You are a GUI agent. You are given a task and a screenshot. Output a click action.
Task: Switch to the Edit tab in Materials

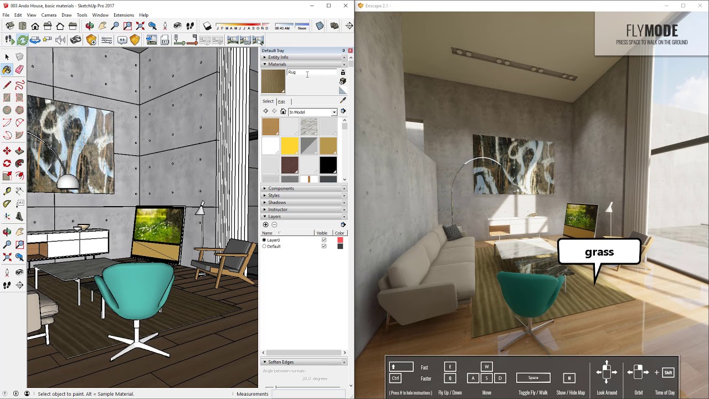[x=282, y=102]
